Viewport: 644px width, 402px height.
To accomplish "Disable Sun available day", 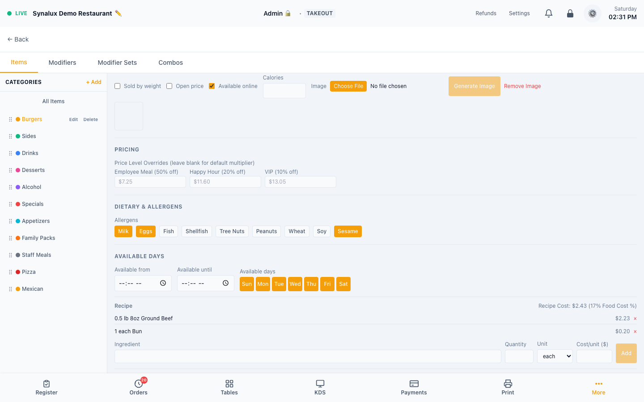I will (247, 284).
